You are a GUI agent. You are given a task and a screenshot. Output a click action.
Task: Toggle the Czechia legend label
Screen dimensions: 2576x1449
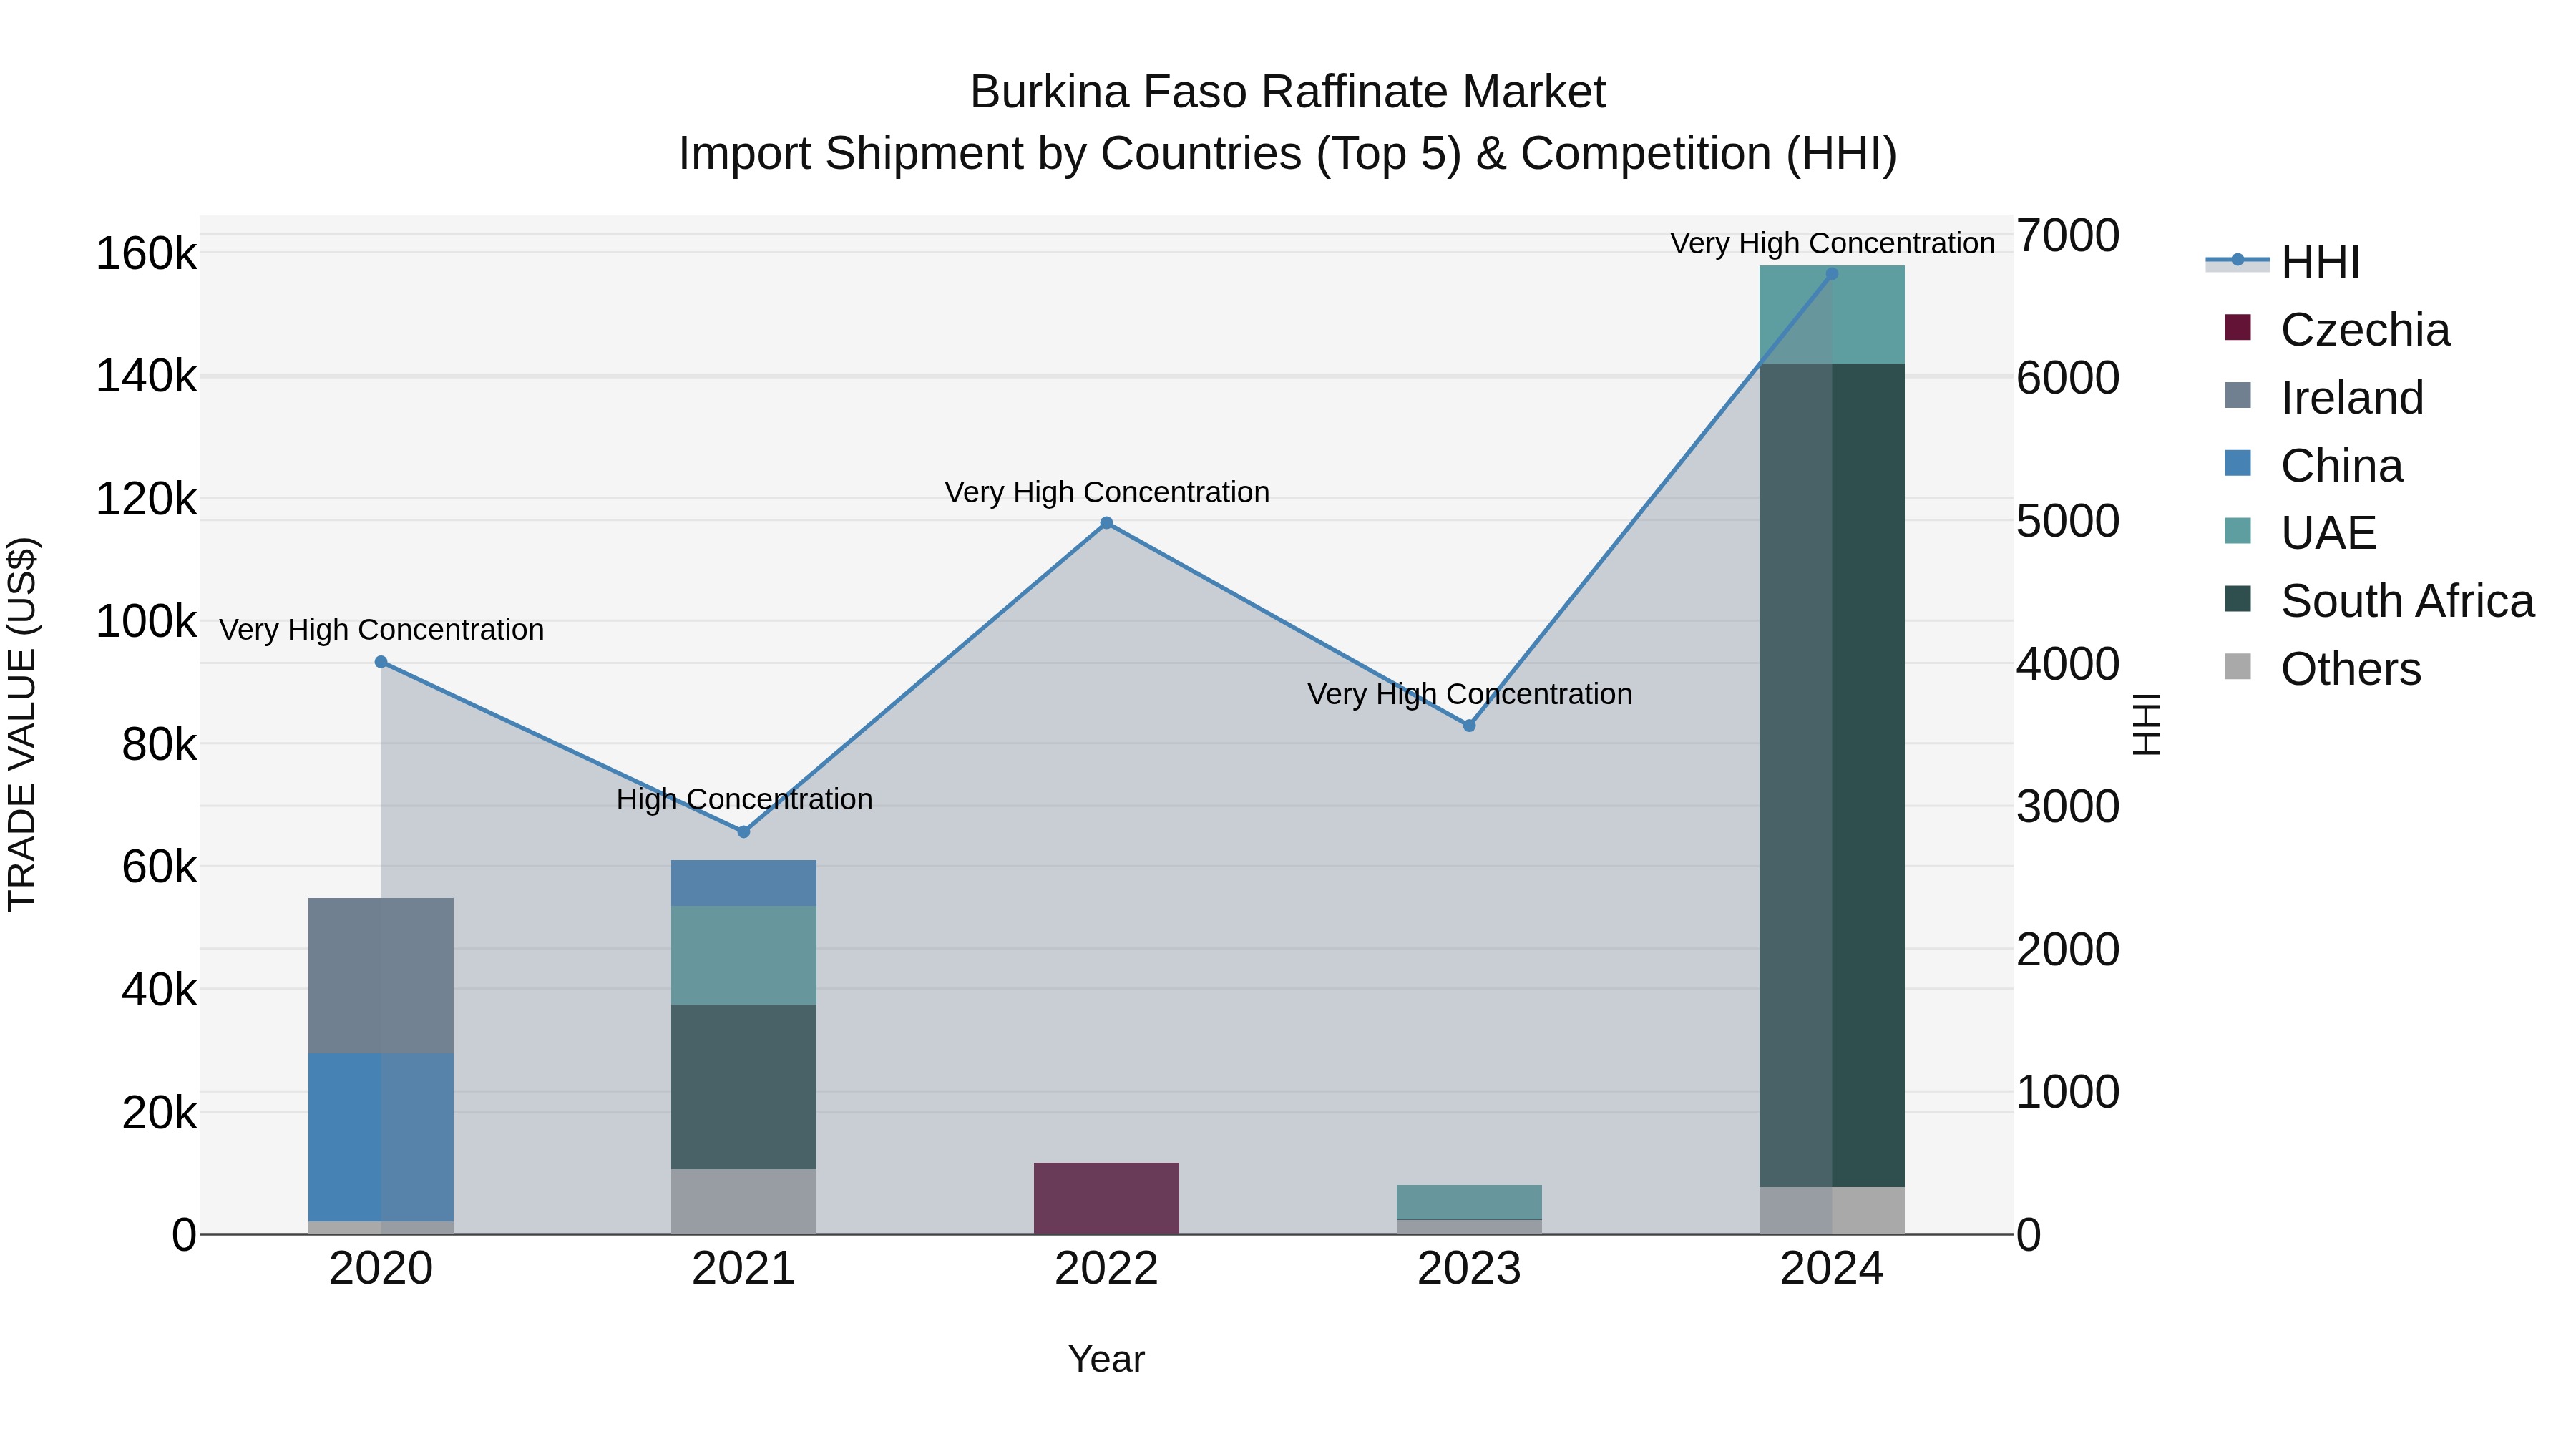tap(2365, 330)
